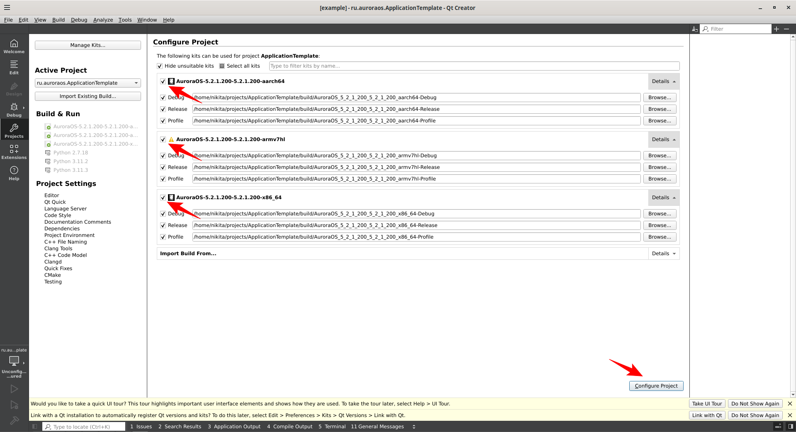This screenshot has width=796, height=432.
Task: Expand Details for Import Build From
Action: pyautogui.click(x=664, y=254)
